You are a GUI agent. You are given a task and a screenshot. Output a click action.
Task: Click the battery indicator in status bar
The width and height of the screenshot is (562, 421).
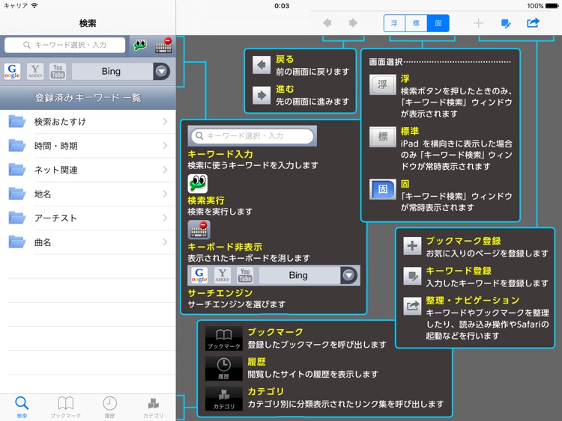[552, 6]
